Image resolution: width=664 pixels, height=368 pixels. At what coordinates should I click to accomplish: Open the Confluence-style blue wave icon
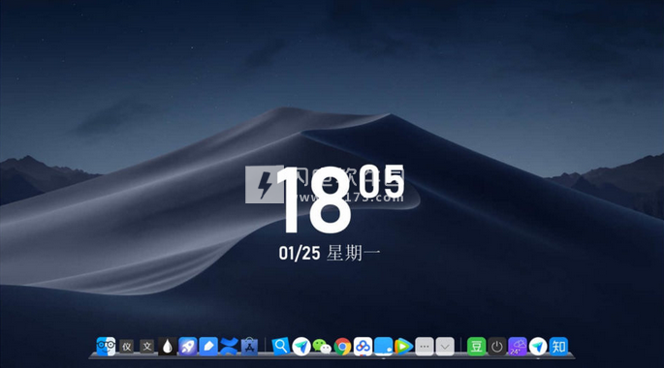pos(229,347)
